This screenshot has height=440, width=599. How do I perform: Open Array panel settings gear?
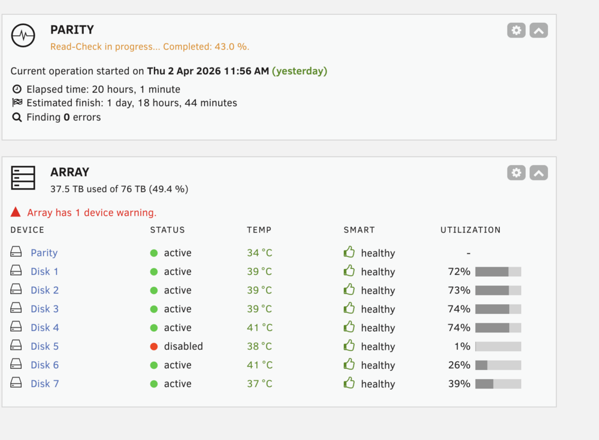click(516, 173)
